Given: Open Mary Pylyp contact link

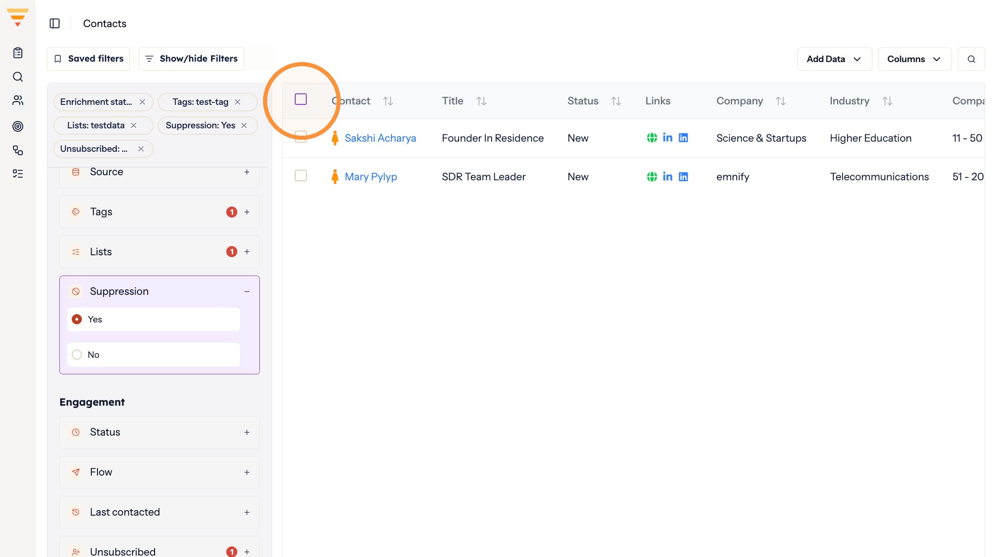Looking at the screenshot, I should pos(371,177).
